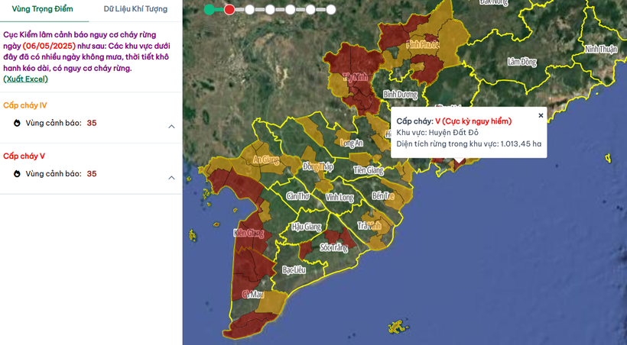Collapse the Cấp cháy V section chevron
Viewport: 627px width, 345px height.
171,177
